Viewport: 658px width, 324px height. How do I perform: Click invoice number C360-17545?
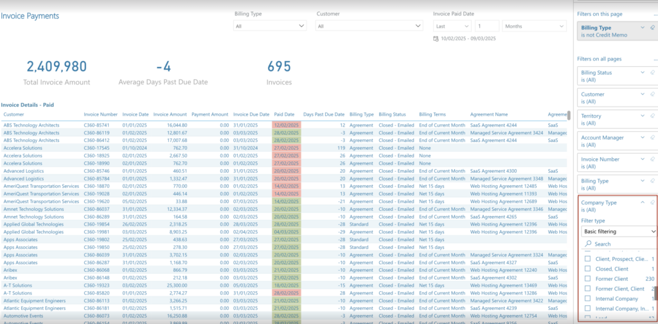[x=96, y=148]
